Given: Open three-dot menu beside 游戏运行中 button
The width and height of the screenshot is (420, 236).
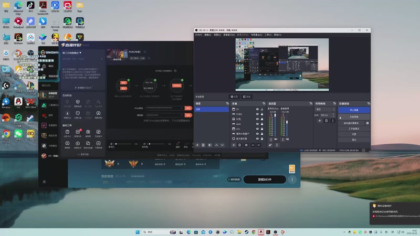Looking at the screenshot, I should (292, 179).
